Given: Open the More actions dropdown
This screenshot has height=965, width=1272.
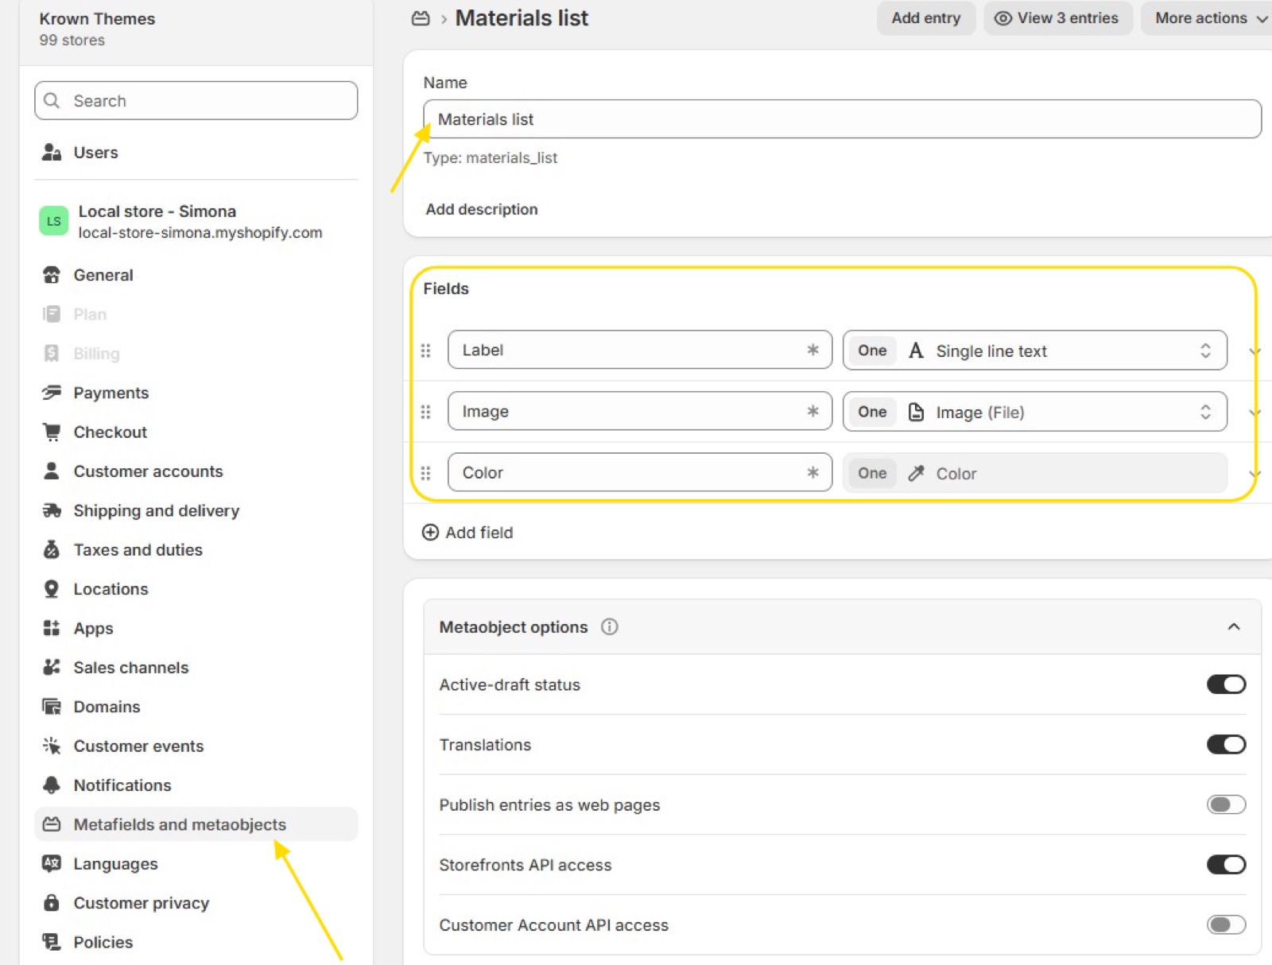Looking at the screenshot, I should pyautogui.click(x=1207, y=18).
